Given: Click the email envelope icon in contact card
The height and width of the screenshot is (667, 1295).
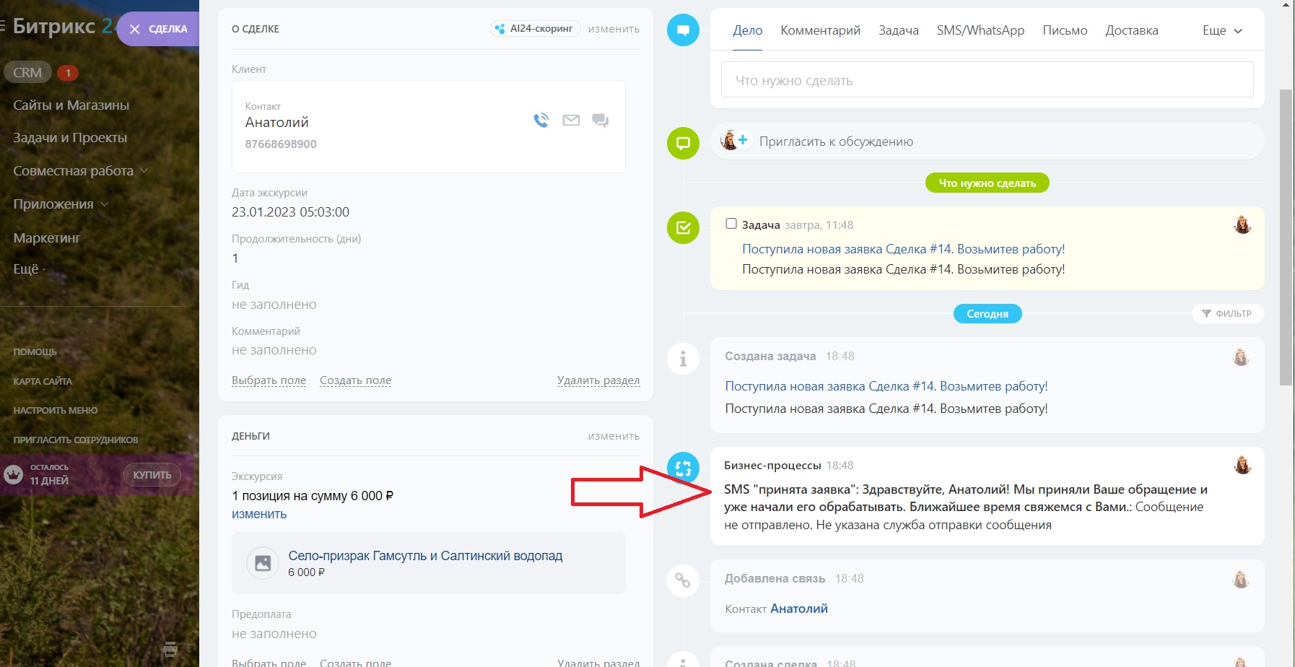Looking at the screenshot, I should pyautogui.click(x=571, y=121).
